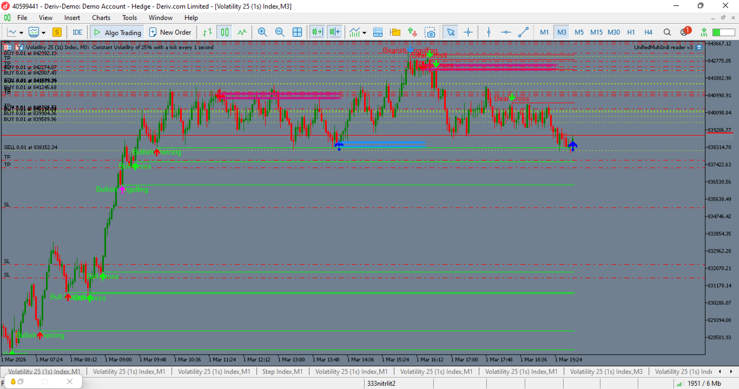This screenshot has width=739, height=389.
Task: Activate the standard cursor arrow mode
Action: (x=451, y=32)
